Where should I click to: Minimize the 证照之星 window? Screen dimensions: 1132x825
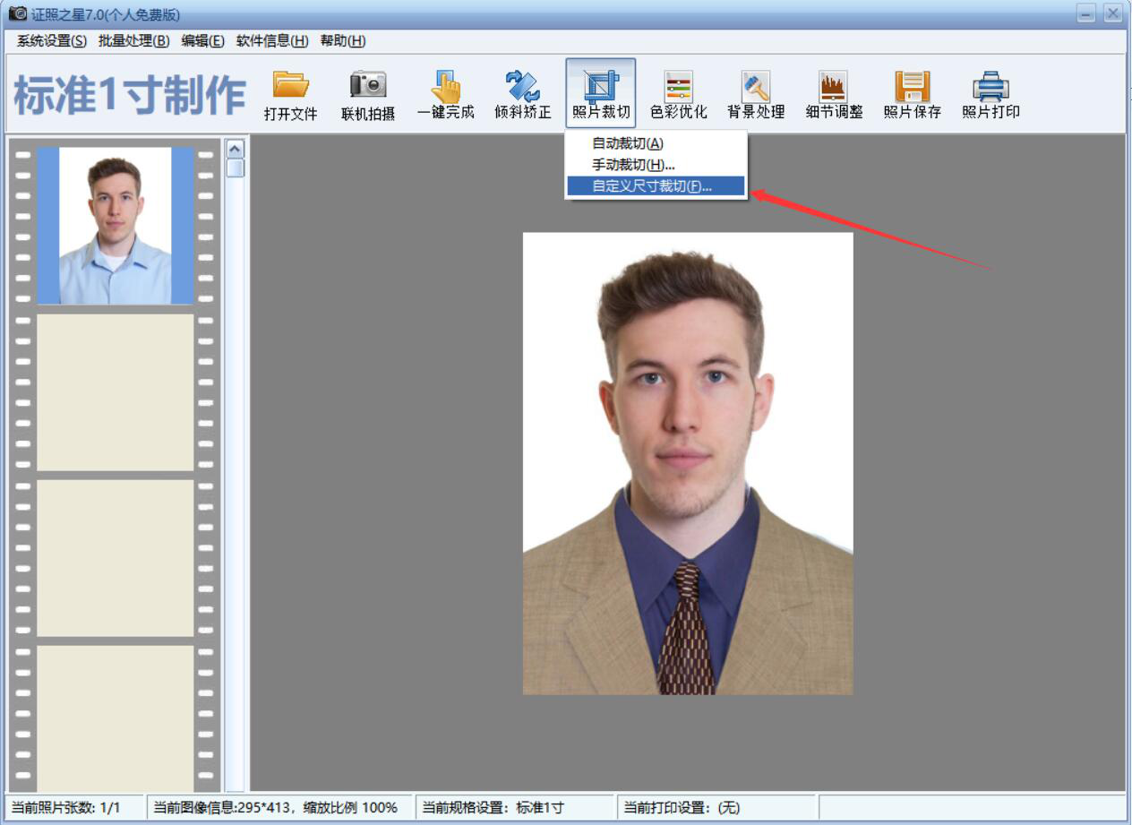pyautogui.click(x=1086, y=13)
